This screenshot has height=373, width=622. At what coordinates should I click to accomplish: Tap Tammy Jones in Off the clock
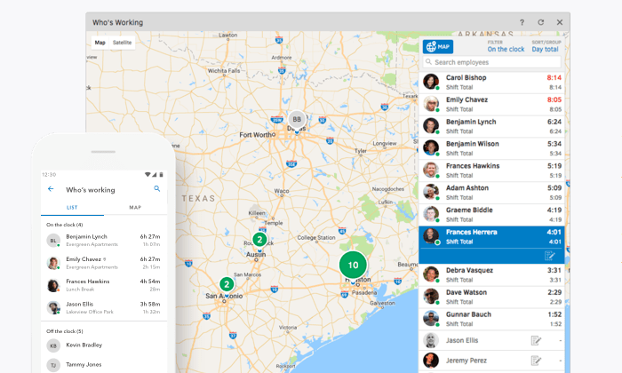click(x=104, y=365)
